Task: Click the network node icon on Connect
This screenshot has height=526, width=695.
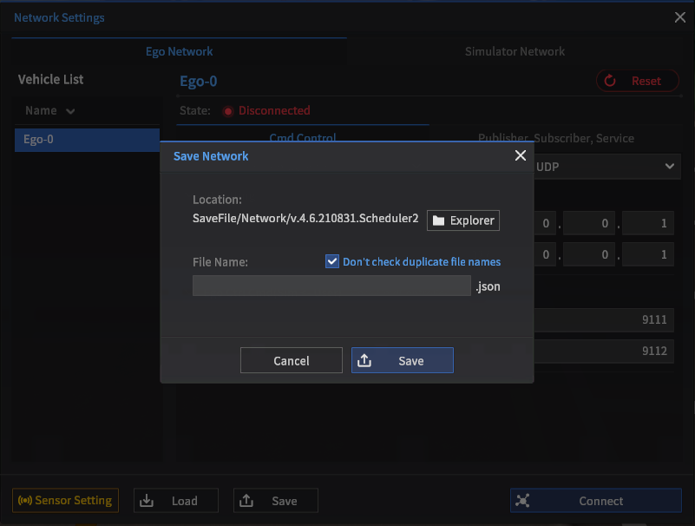Action: pyautogui.click(x=522, y=501)
